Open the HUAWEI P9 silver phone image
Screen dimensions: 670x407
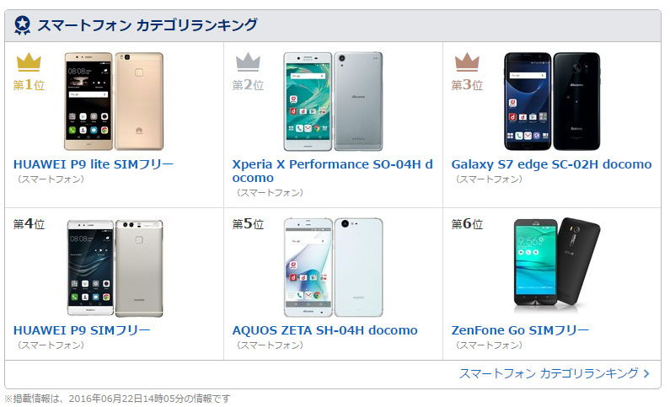tap(115, 268)
